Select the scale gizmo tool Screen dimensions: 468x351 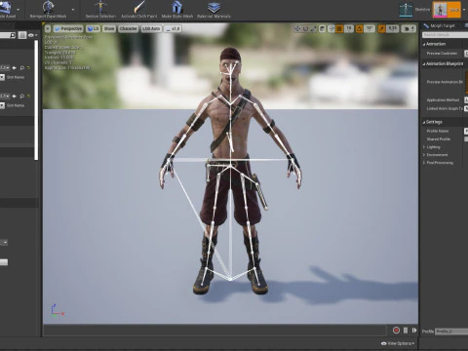point(314,29)
